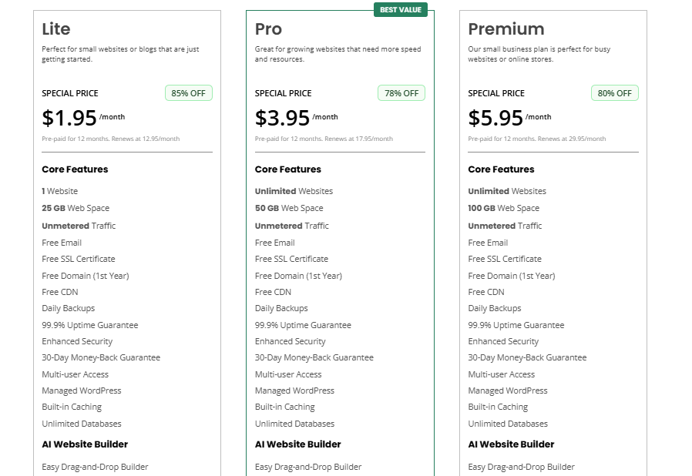Click '25 GB Web Space' in Lite
Image resolution: width=692 pixels, height=476 pixels.
76,208
